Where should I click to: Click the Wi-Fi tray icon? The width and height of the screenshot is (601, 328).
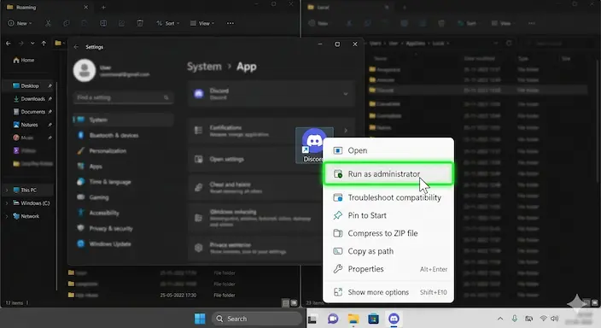tap(543, 319)
